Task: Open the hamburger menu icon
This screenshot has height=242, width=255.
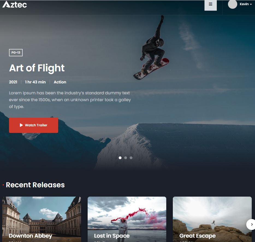Action: 210,4
